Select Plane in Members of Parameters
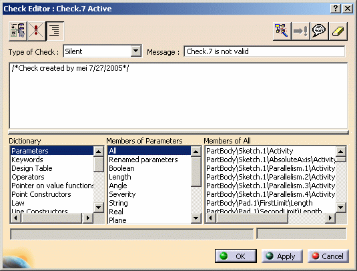357x271 pixels. click(x=149, y=220)
